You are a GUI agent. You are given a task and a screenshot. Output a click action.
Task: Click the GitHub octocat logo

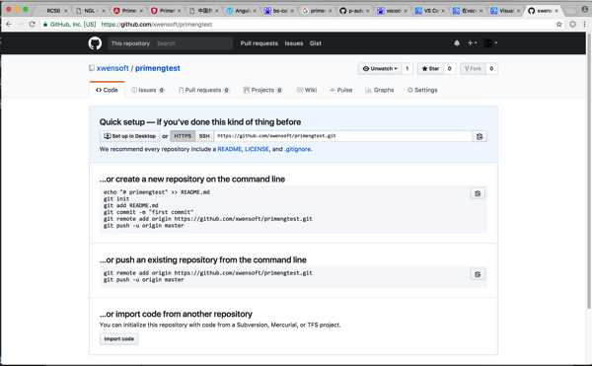pyautogui.click(x=95, y=43)
